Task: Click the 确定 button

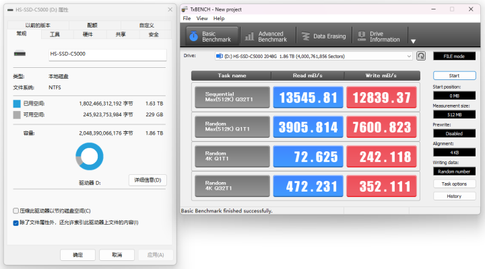Action: (78, 255)
